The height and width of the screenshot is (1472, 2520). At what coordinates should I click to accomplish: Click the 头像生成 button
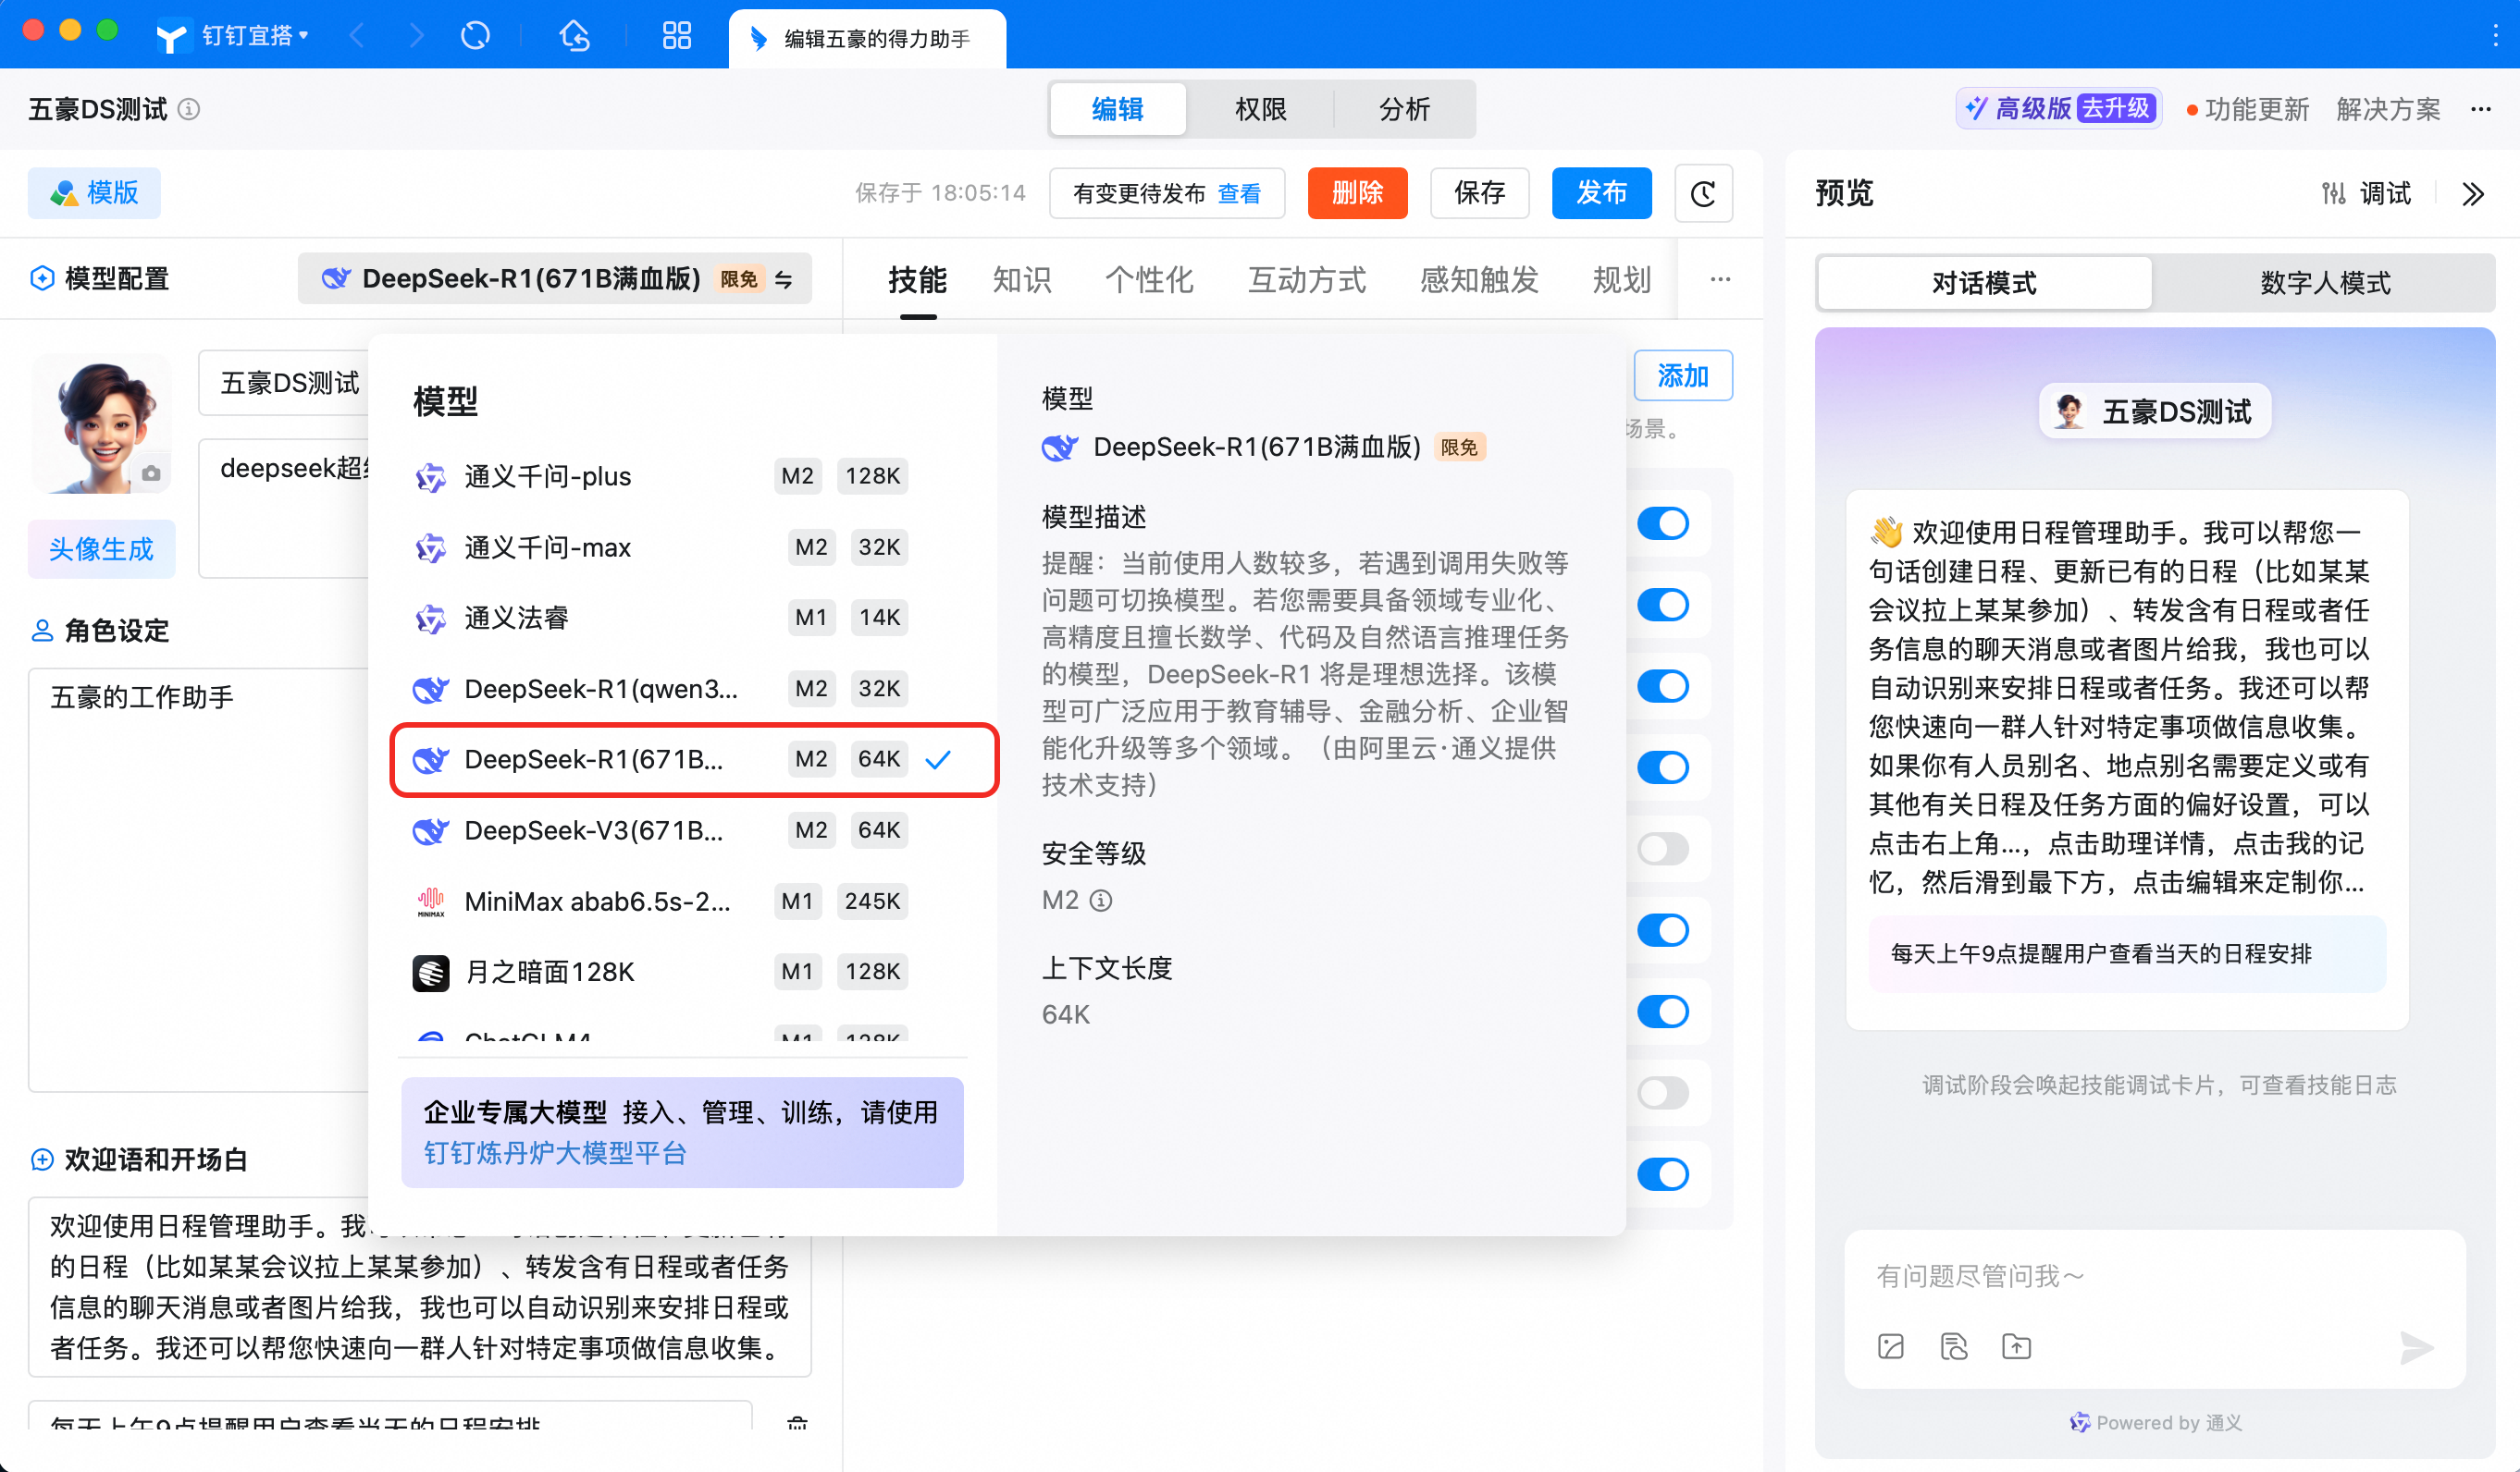click(101, 548)
